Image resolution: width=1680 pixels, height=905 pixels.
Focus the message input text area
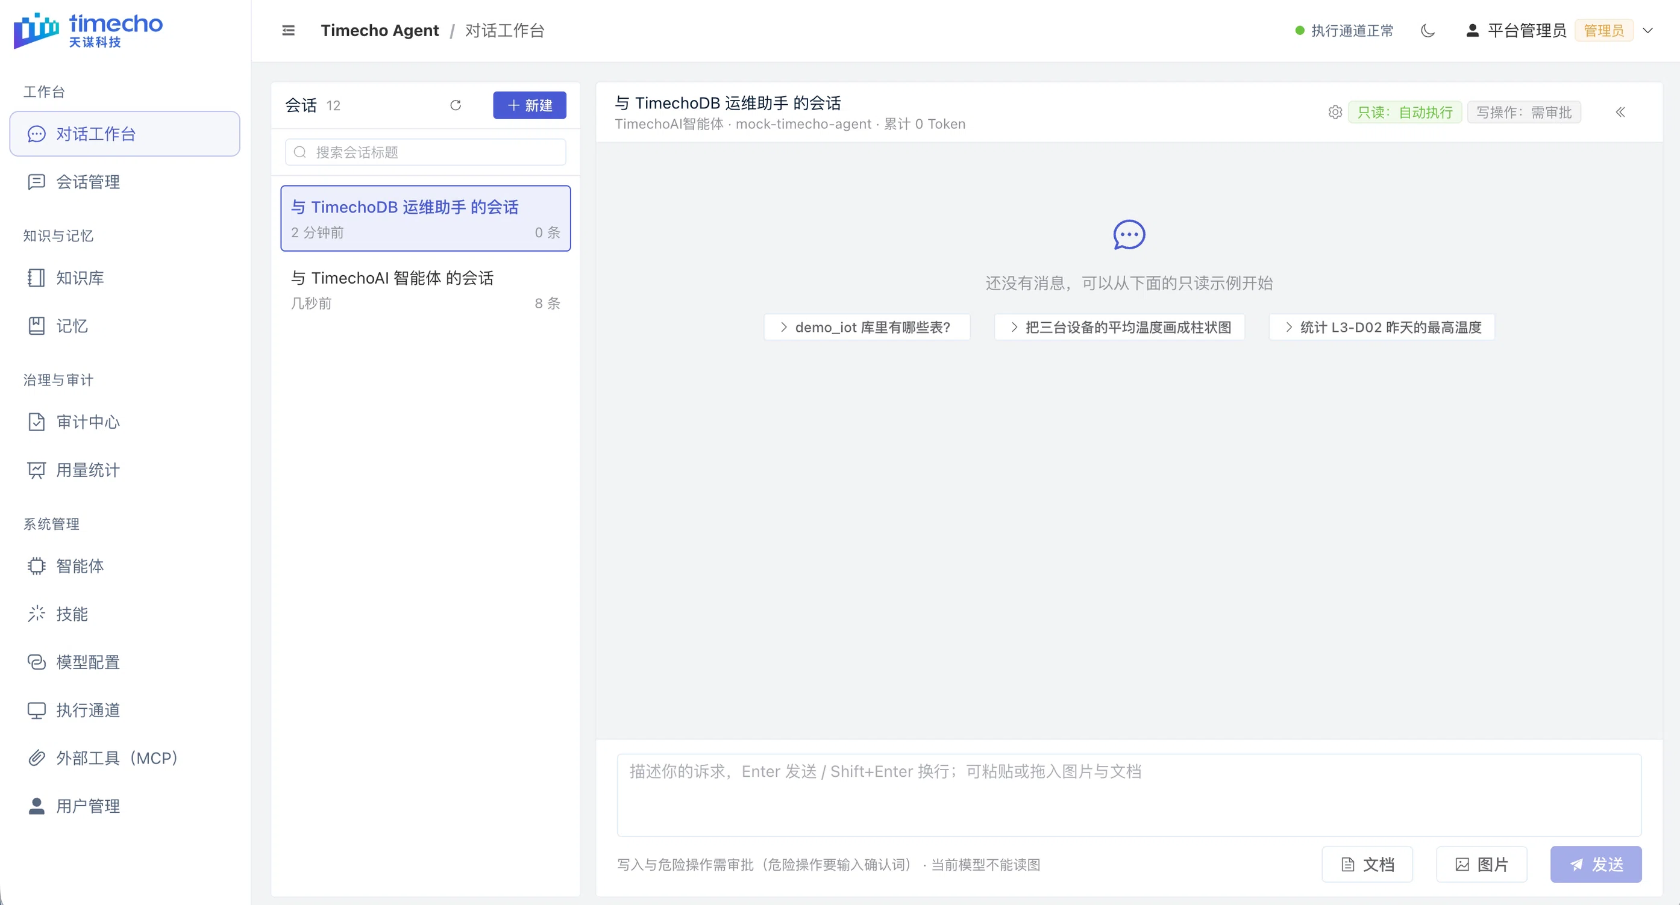(1129, 795)
